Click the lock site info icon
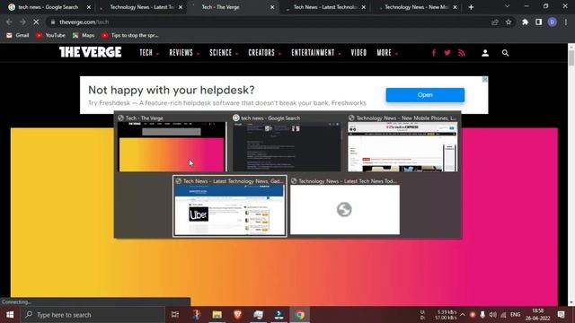This screenshot has height=323, width=575. (x=53, y=22)
